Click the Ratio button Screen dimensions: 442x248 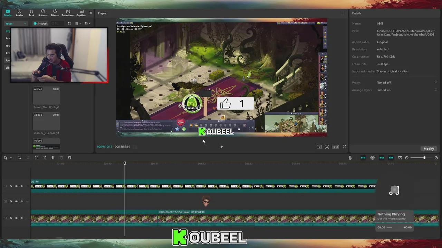pos(335,147)
